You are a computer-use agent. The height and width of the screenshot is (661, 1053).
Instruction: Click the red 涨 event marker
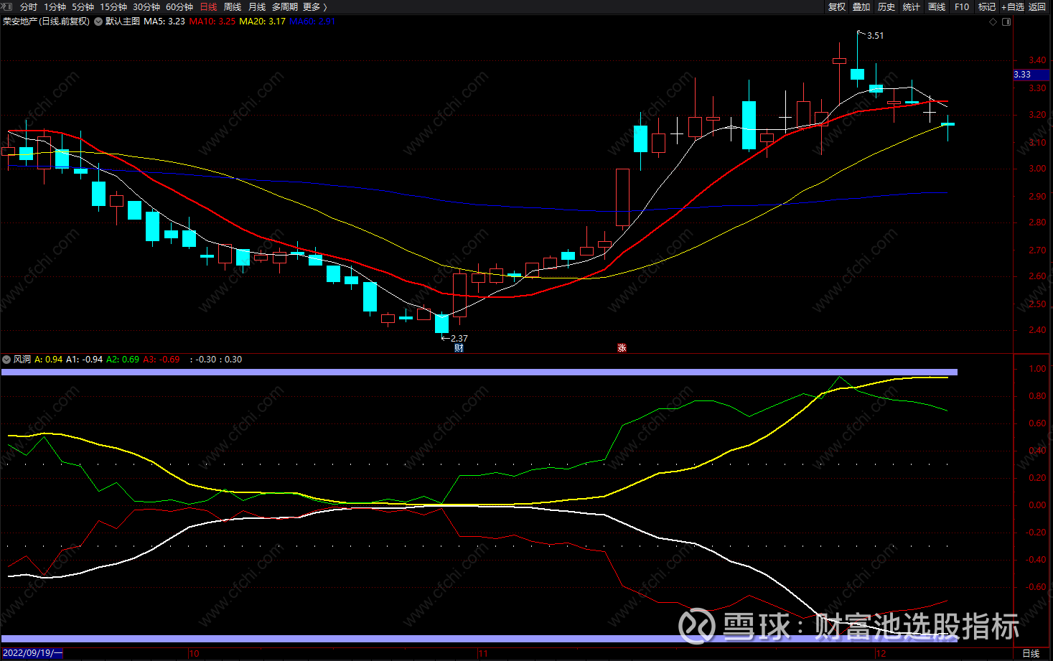click(622, 348)
